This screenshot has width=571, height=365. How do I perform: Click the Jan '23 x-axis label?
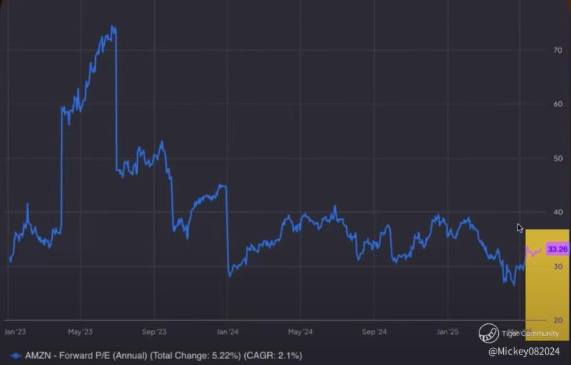coord(15,332)
